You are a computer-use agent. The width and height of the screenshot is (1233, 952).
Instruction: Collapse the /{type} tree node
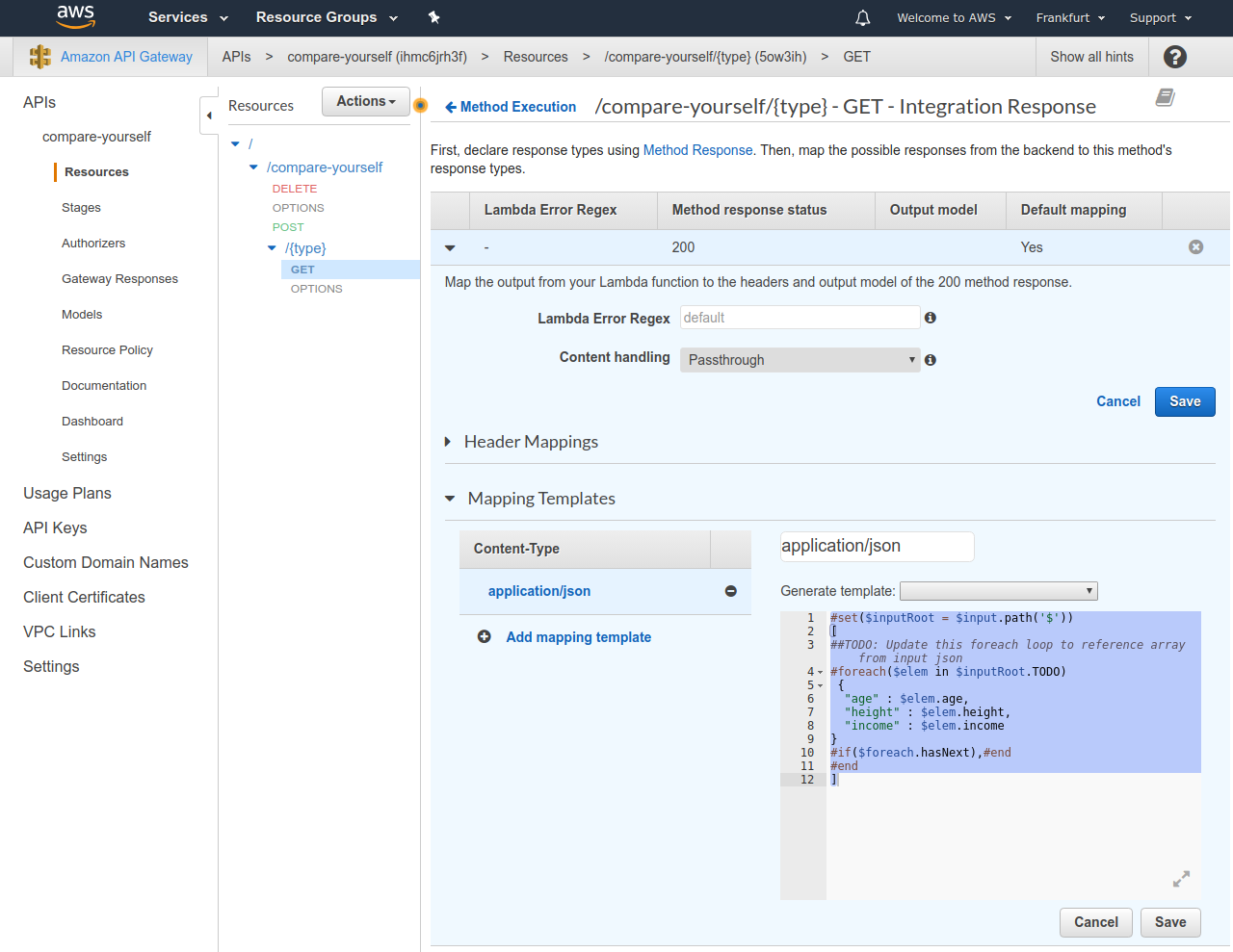click(x=272, y=248)
